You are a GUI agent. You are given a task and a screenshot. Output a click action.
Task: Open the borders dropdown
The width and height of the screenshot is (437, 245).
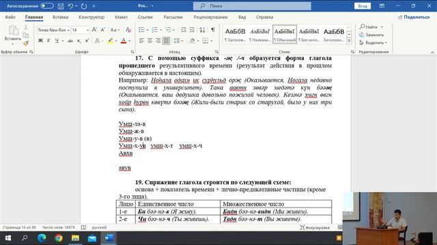(211, 41)
